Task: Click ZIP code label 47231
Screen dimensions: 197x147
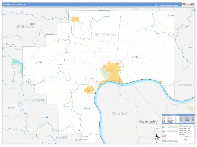Action: [82, 23]
